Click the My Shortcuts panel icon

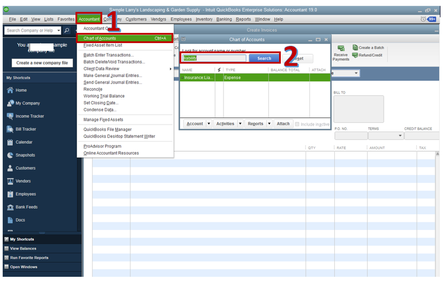[x=7, y=239]
